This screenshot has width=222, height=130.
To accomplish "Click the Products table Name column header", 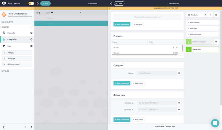I will [x=130, y=42].
